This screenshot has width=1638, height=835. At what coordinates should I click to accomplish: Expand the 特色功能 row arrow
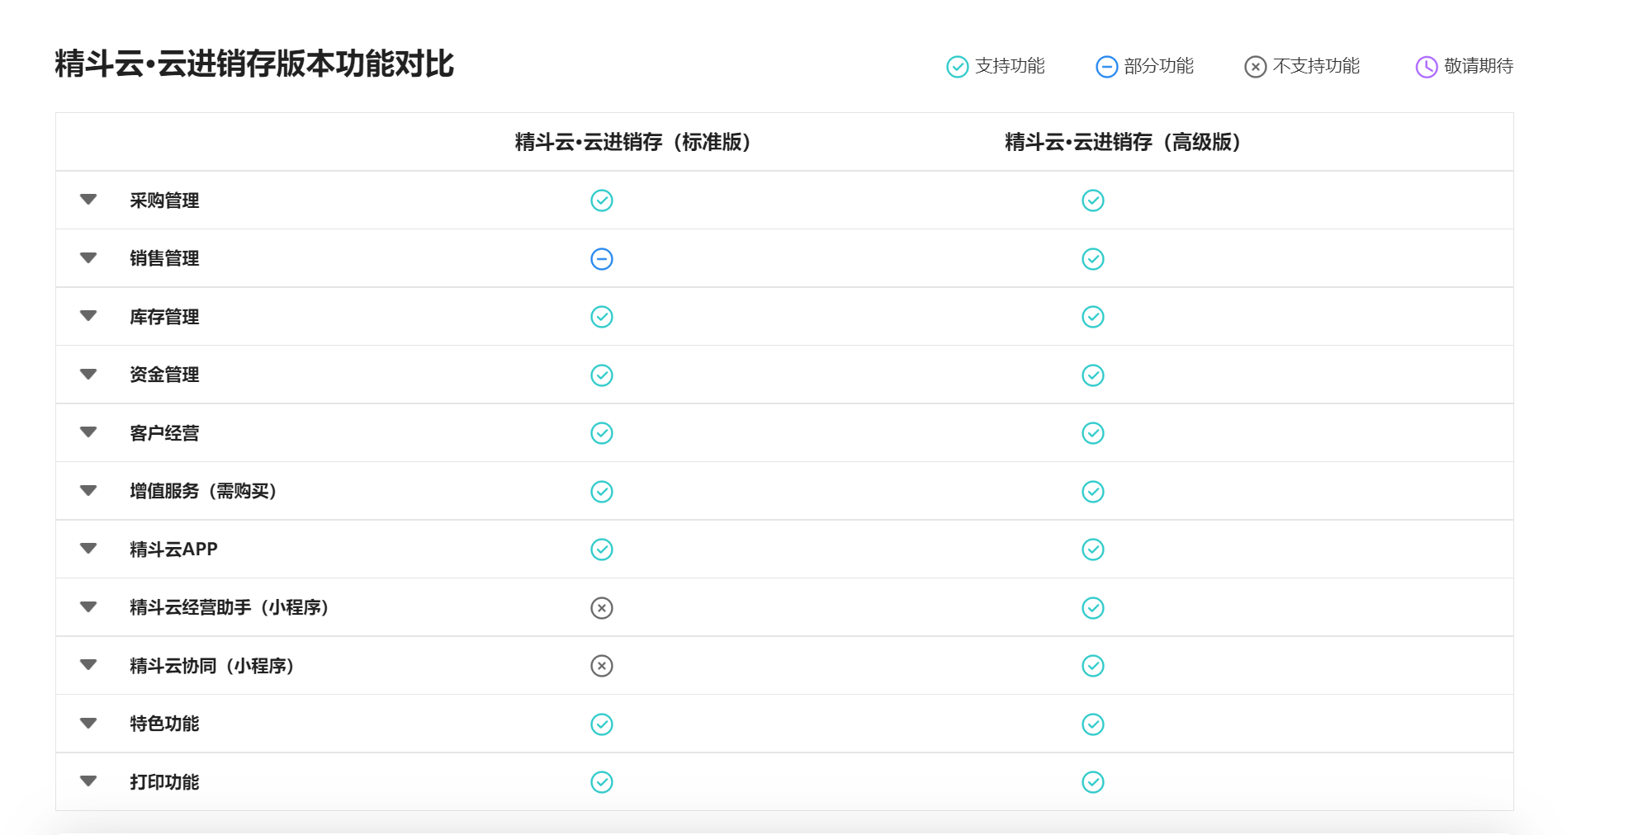point(88,724)
